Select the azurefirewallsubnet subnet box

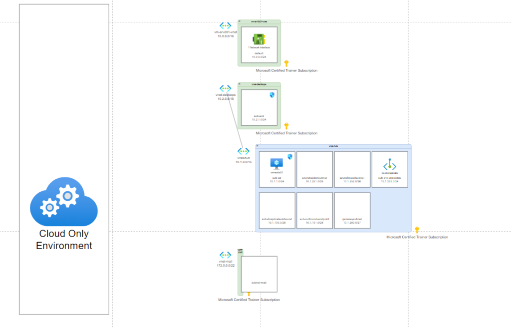click(x=352, y=169)
